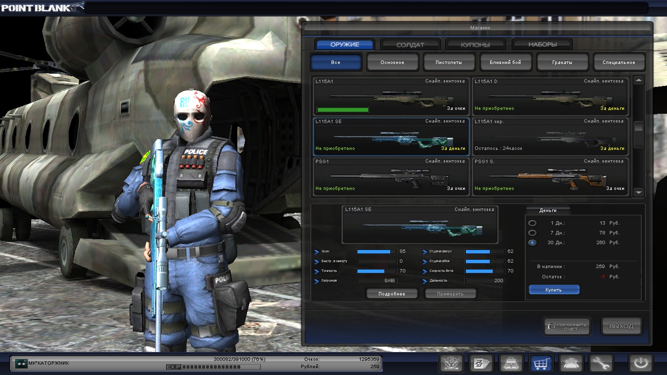667x375 pixels.
Task: Open the PB cards icon in bottom bar
Action: [481, 363]
